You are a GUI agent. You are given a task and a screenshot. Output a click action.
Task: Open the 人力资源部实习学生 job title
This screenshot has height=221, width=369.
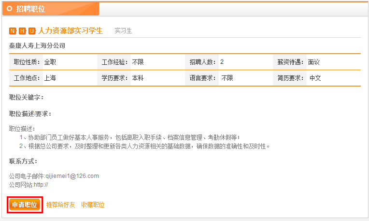(x=71, y=30)
